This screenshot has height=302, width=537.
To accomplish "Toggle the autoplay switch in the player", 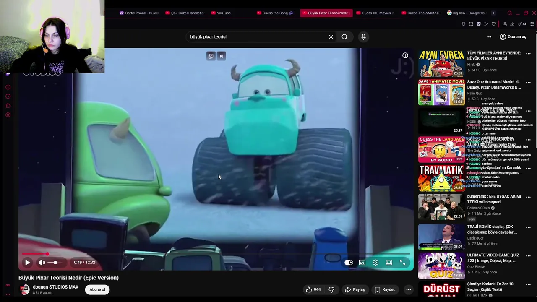I will [349, 263].
